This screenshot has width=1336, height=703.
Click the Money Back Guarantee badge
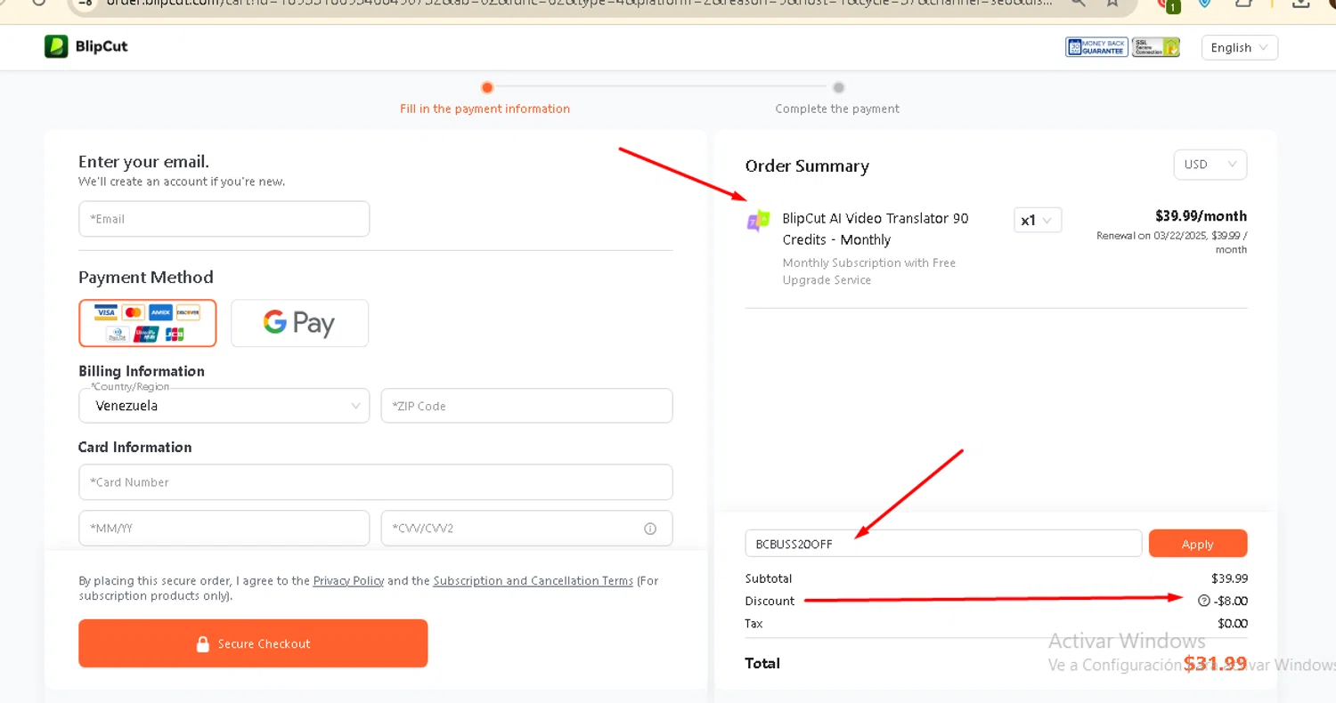click(x=1096, y=47)
